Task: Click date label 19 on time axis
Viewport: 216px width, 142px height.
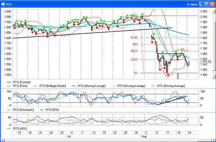Action: point(189,133)
